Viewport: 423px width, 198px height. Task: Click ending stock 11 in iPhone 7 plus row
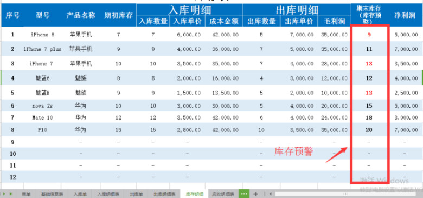click(x=369, y=49)
